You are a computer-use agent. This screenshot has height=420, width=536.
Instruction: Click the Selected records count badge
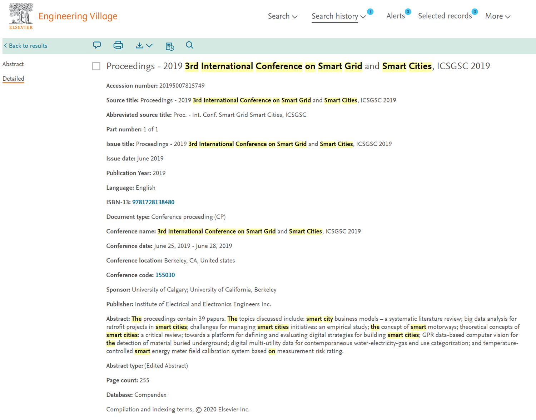pyautogui.click(x=475, y=12)
